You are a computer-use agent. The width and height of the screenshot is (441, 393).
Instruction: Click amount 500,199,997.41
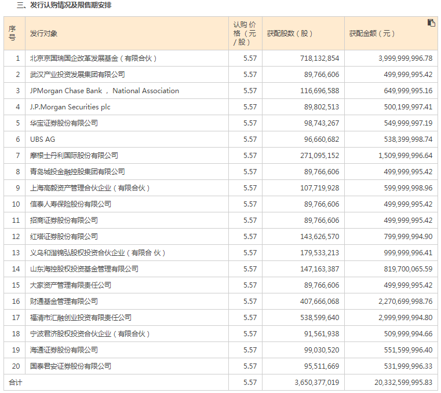408,107
